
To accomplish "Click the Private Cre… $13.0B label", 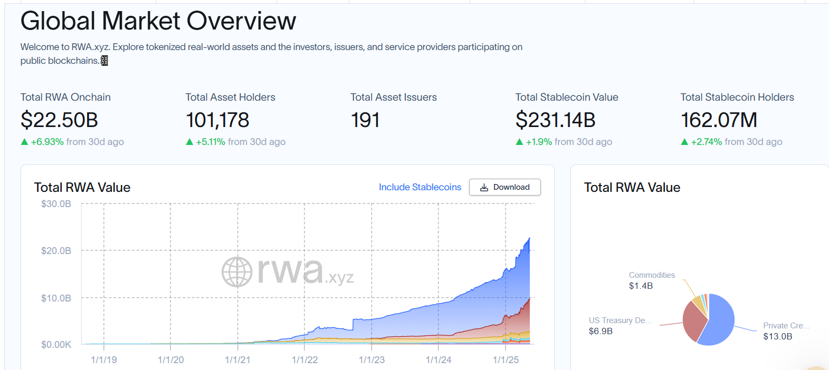I will point(786,331).
